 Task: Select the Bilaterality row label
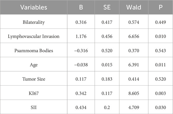pos(34,22)
